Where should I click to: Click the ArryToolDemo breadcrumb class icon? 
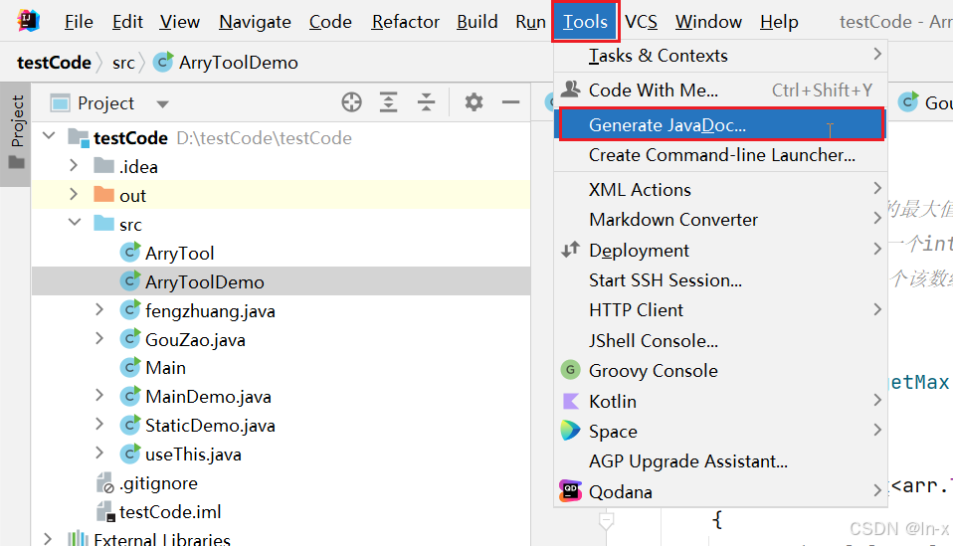coord(163,62)
